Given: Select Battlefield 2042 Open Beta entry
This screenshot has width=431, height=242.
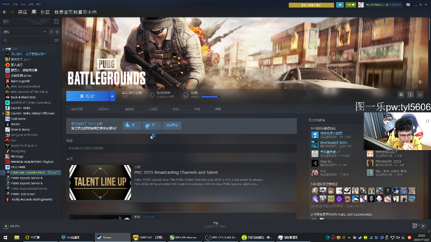Looking at the screenshot, I should pyautogui.click(x=31, y=103).
